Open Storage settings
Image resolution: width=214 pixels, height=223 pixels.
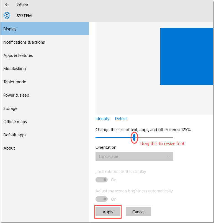coord(45,108)
